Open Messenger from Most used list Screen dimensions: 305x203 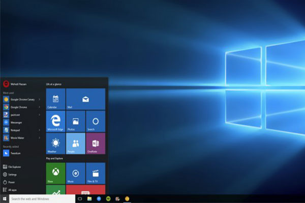tap(22, 122)
